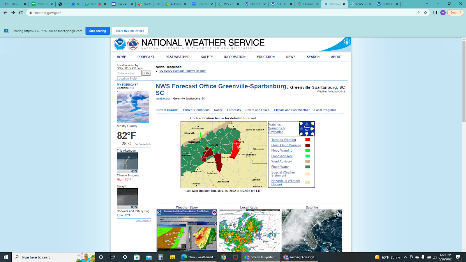
Task: Open the ABOUT menu
Action: [336, 57]
